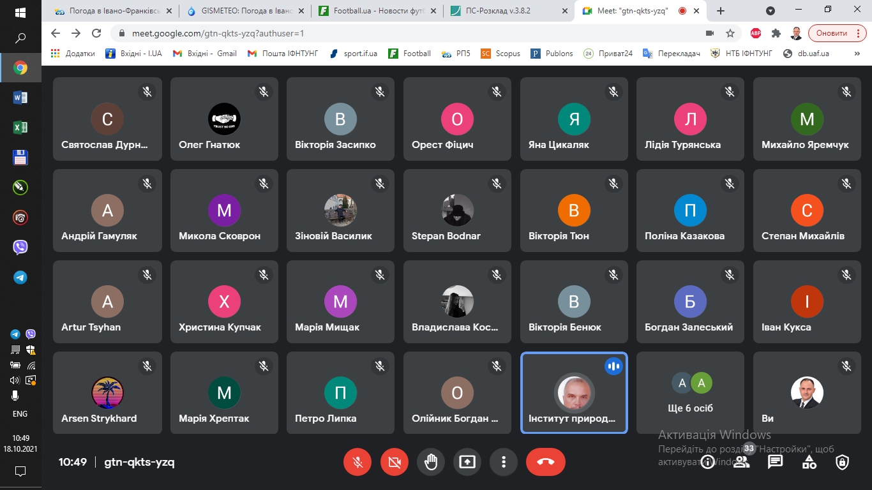Click the AdBlock extension icon
The height and width of the screenshot is (490, 872).
[756, 33]
